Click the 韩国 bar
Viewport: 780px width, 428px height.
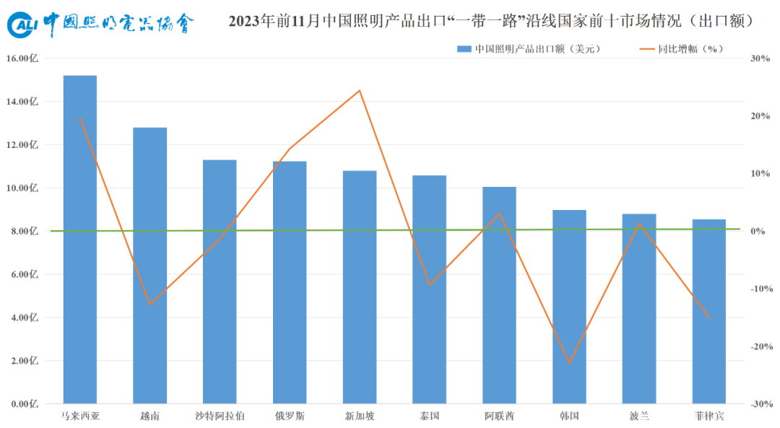(569, 307)
